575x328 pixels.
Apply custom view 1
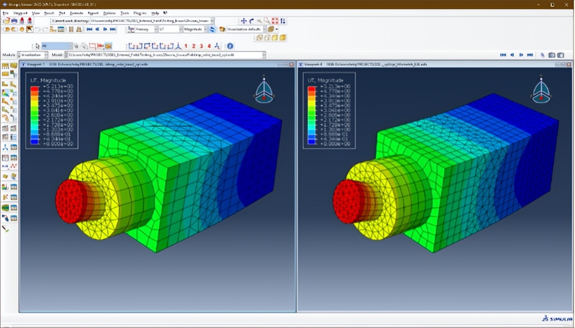click(186, 46)
